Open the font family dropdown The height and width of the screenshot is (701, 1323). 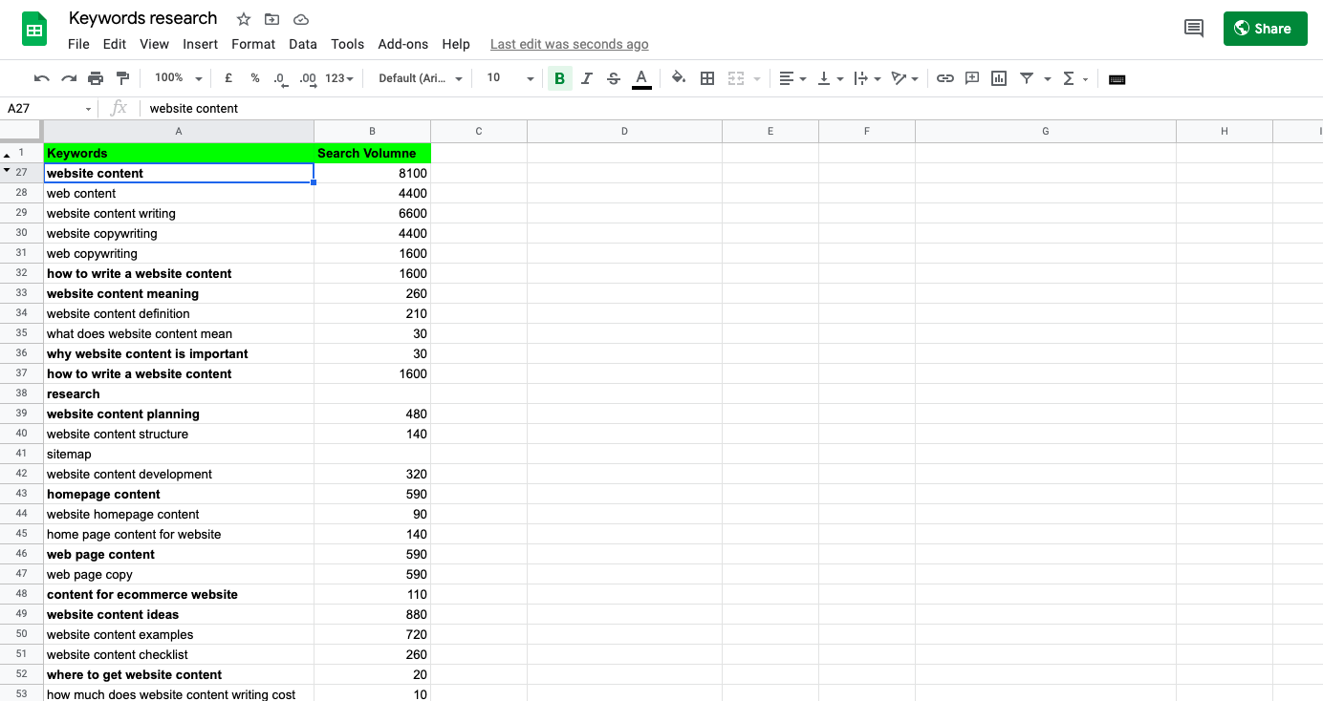pyautogui.click(x=420, y=78)
